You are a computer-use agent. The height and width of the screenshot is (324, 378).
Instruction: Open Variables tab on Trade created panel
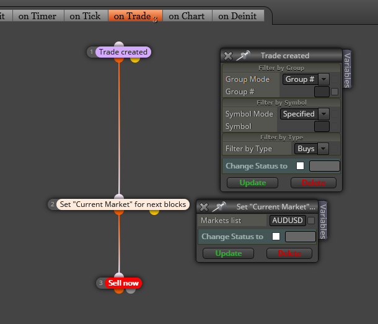pos(347,69)
